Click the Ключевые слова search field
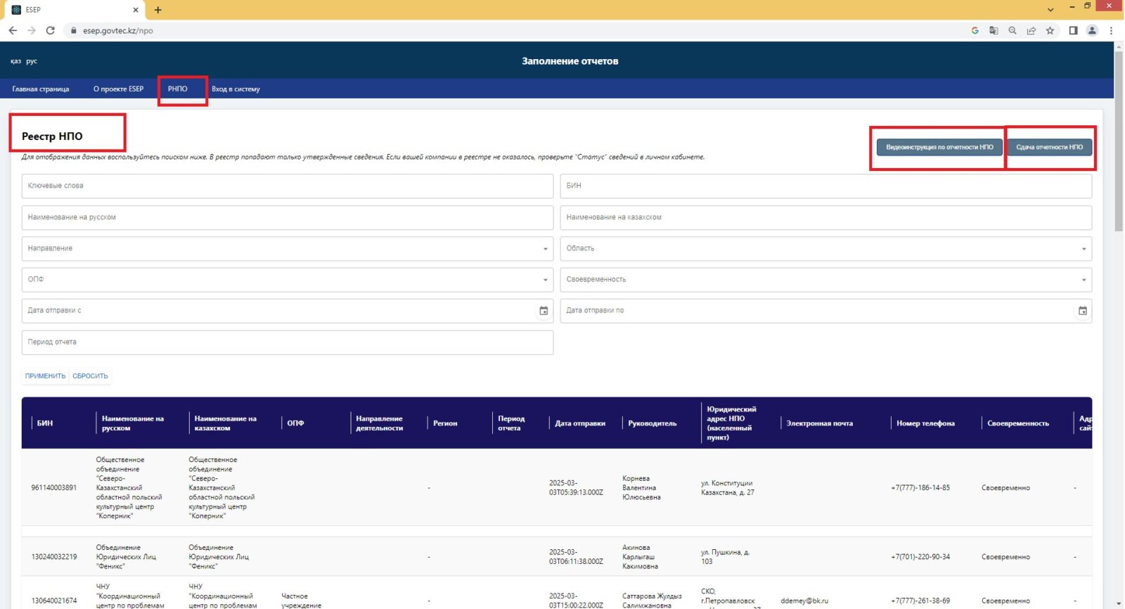1125x609 pixels. (x=287, y=186)
